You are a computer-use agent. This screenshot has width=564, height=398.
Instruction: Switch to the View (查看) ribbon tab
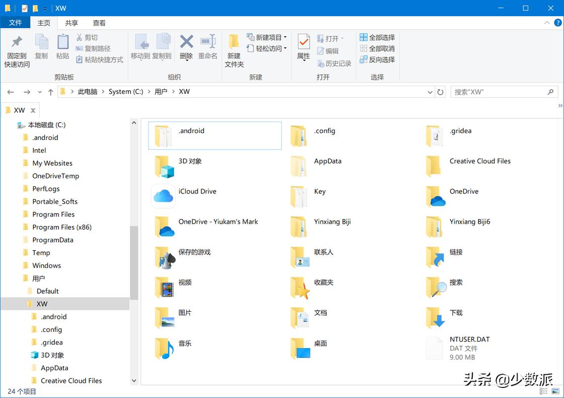click(99, 22)
